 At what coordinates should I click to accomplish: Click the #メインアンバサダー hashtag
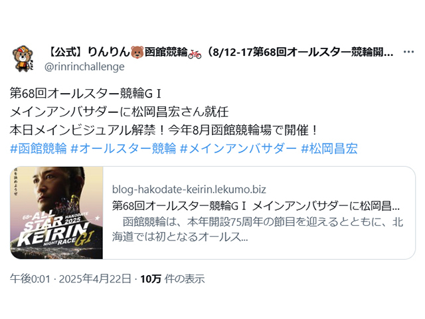point(238,149)
